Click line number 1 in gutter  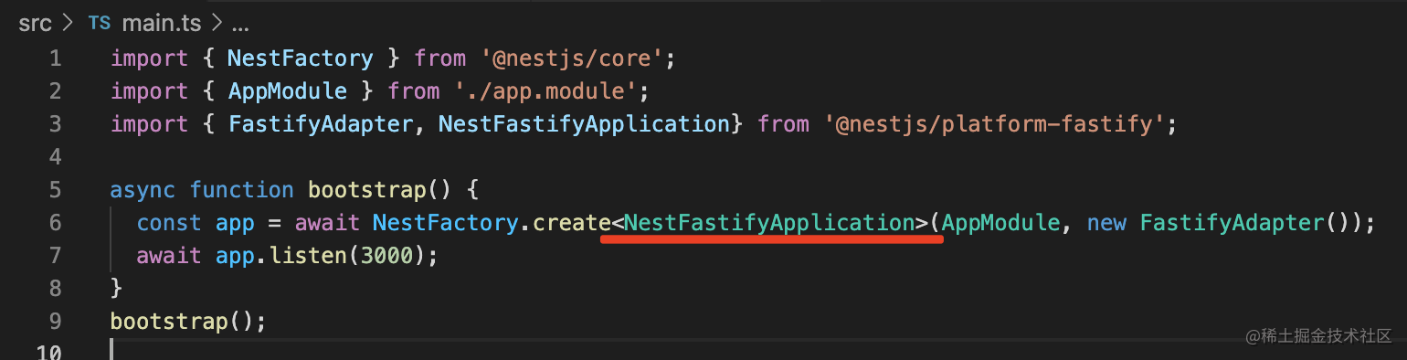tap(55, 58)
